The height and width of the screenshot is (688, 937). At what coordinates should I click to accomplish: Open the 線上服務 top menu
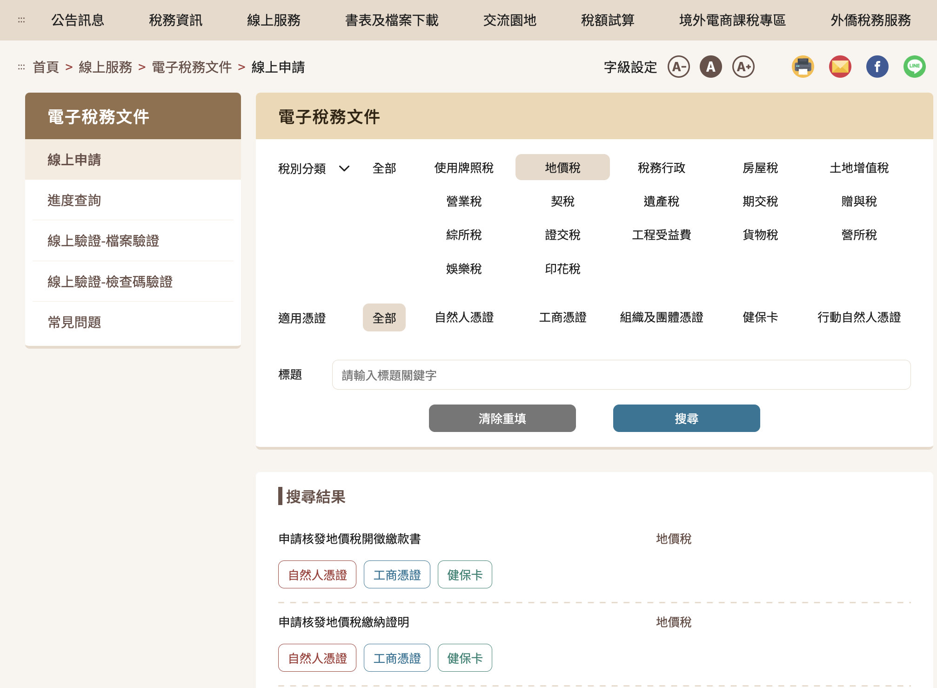pos(274,20)
